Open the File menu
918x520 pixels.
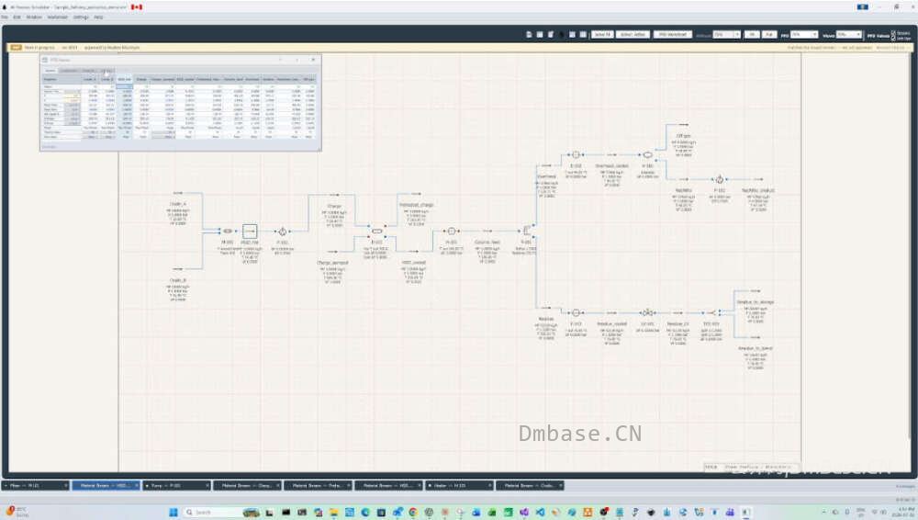point(5,17)
